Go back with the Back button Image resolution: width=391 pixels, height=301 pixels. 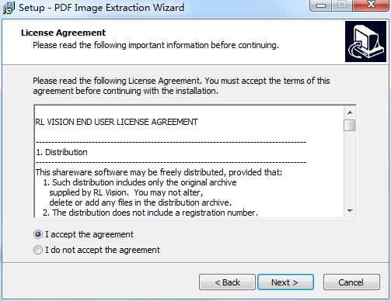coord(227,282)
